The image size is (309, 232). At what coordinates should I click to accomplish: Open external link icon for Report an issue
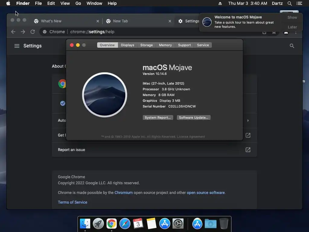click(x=248, y=150)
